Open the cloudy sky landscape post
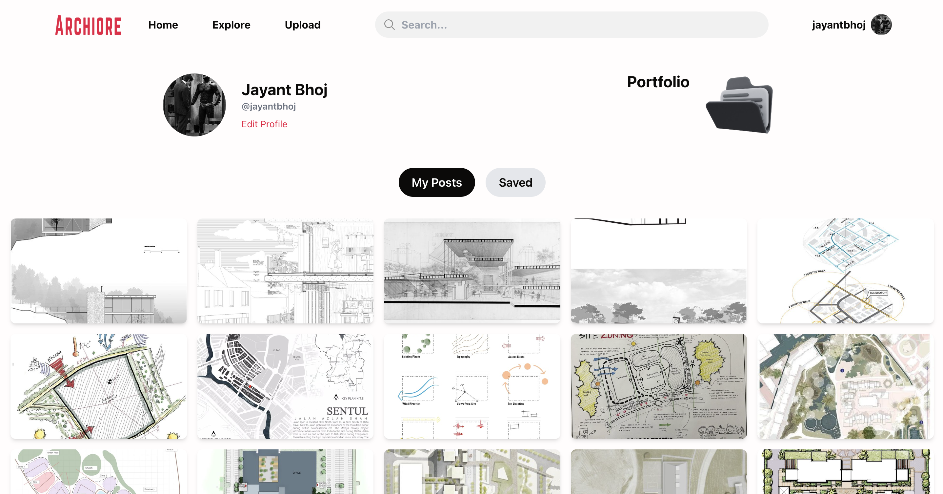The width and height of the screenshot is (943, 494). coord(659,271)
